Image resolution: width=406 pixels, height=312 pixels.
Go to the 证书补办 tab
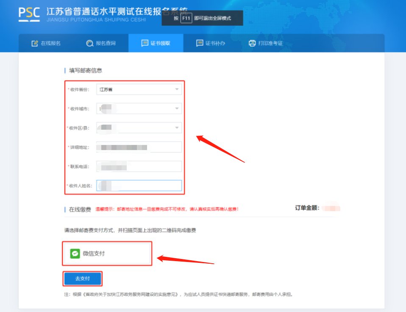(x=211, y=43)
